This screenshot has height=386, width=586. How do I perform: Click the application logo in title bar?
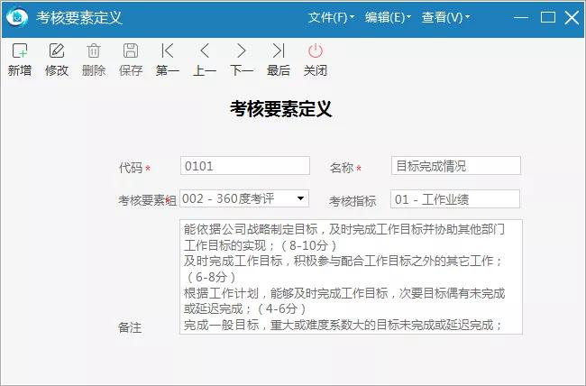pyautogui.click(x=17, y=17)
